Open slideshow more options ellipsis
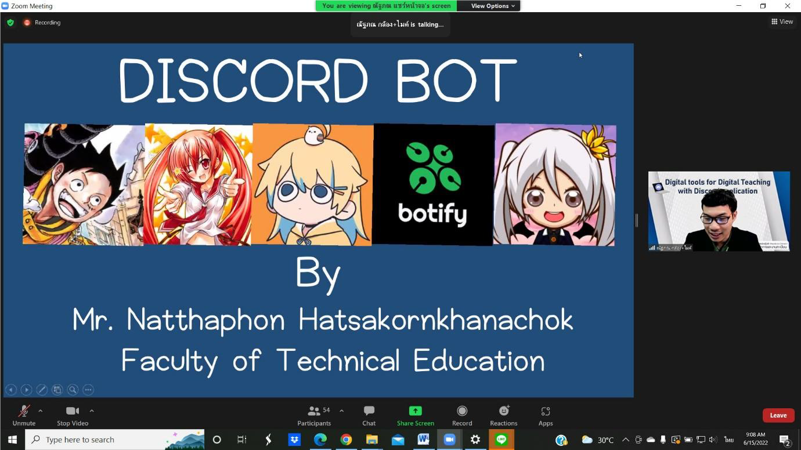Screen dimensions: 801x450 pyautogui.click(x=88, y=390)
